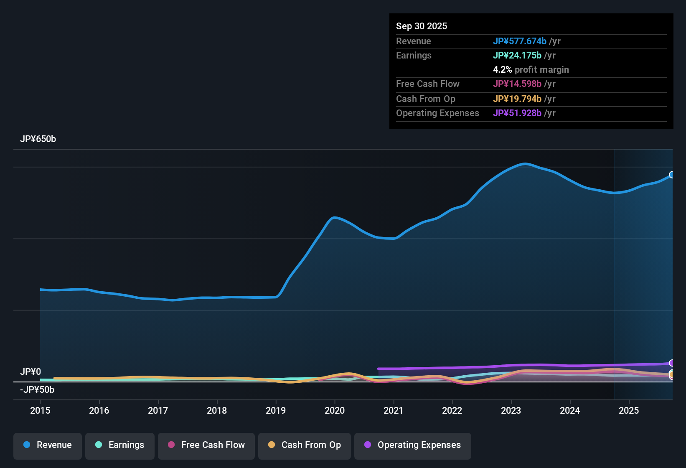Click the purple Operating Expenses legend dot
686x468 pixels.
click(x=368, y=445)
